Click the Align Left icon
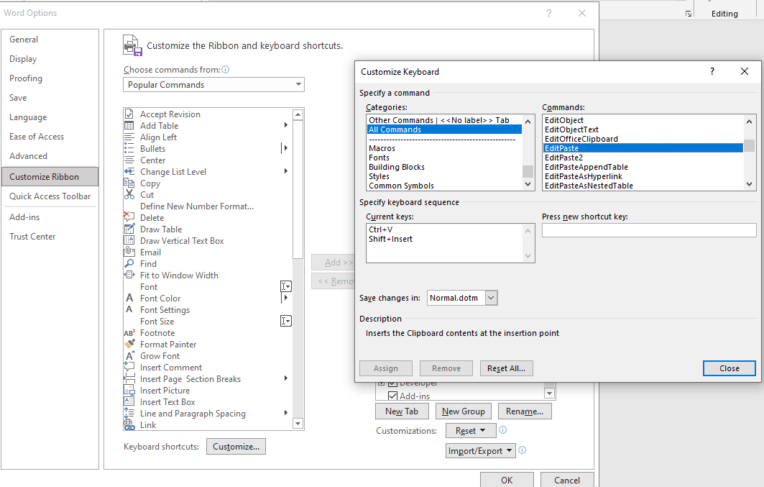The image size is (764, 487). [129, 137]
